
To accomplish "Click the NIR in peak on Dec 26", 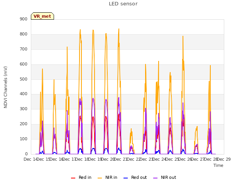I will (x=183, y=36).
